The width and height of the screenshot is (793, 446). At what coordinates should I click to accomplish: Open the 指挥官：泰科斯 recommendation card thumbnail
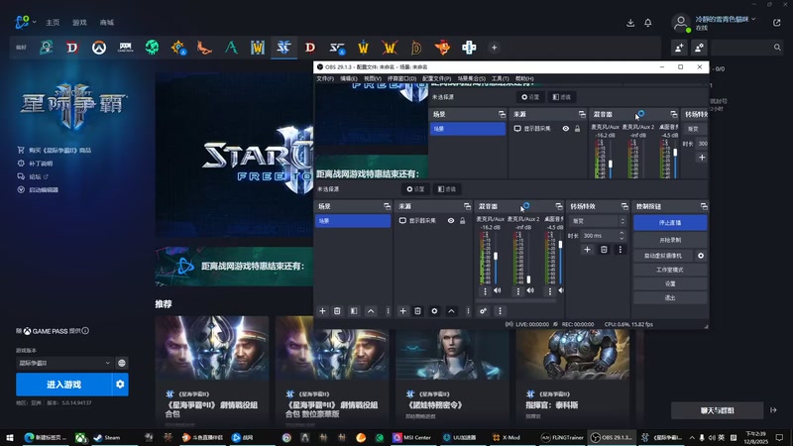573,348
